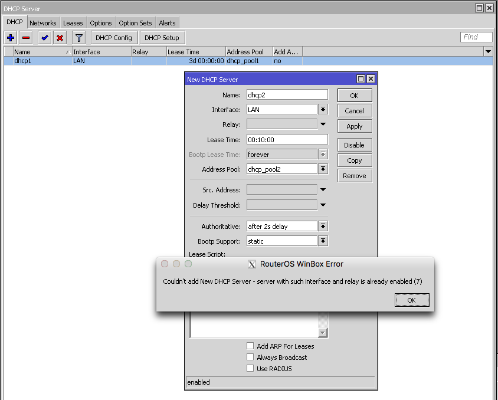Open the column chooser arrow in table header

tap(488, 51)
